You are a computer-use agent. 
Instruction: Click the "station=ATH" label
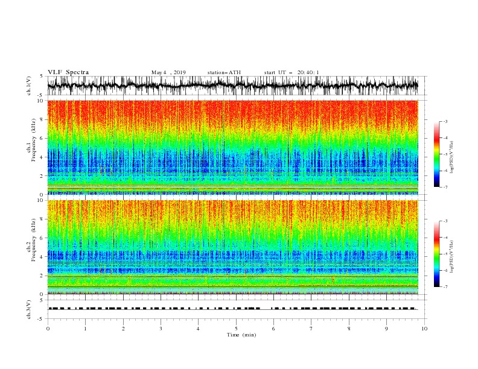[224, 72]
